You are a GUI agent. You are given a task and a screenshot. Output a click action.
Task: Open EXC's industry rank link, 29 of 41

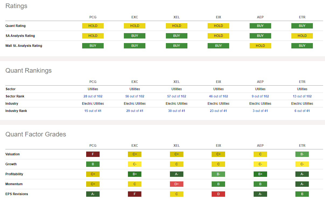coord(135,111)
